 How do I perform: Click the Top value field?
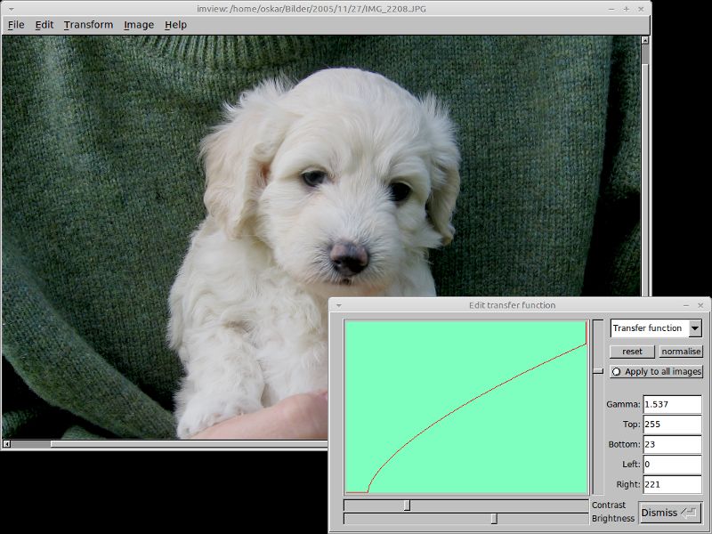(672, 425)
